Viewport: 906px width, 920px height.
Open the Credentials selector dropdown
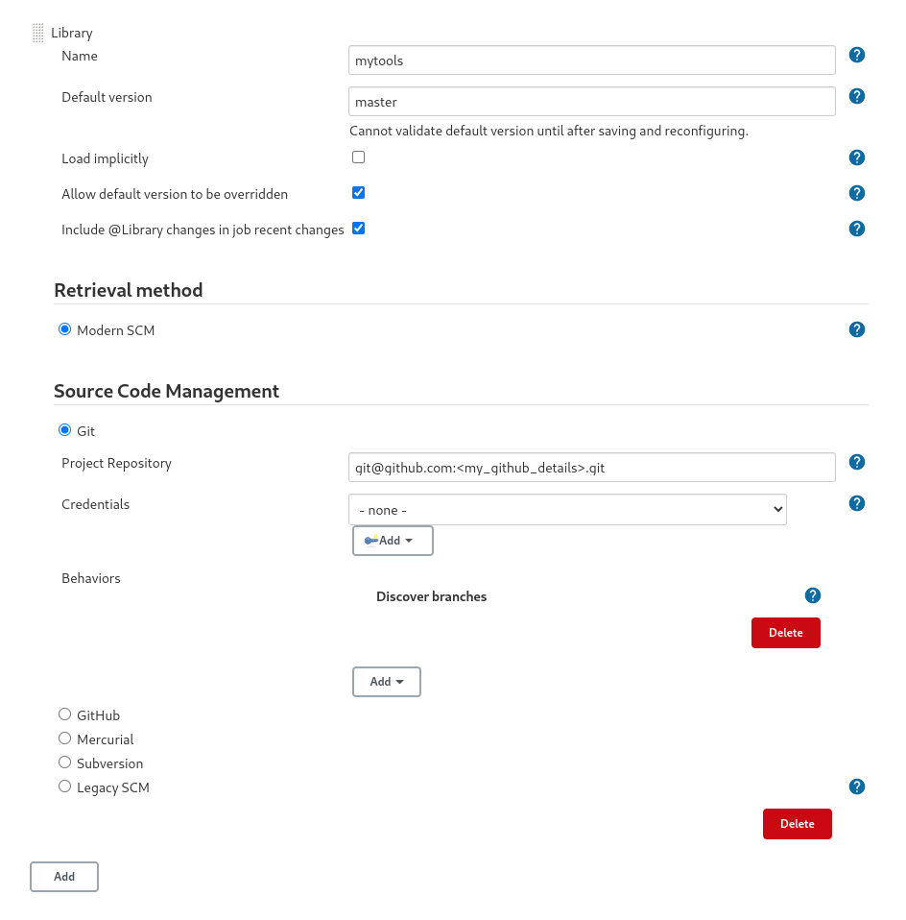pos(566,509)
